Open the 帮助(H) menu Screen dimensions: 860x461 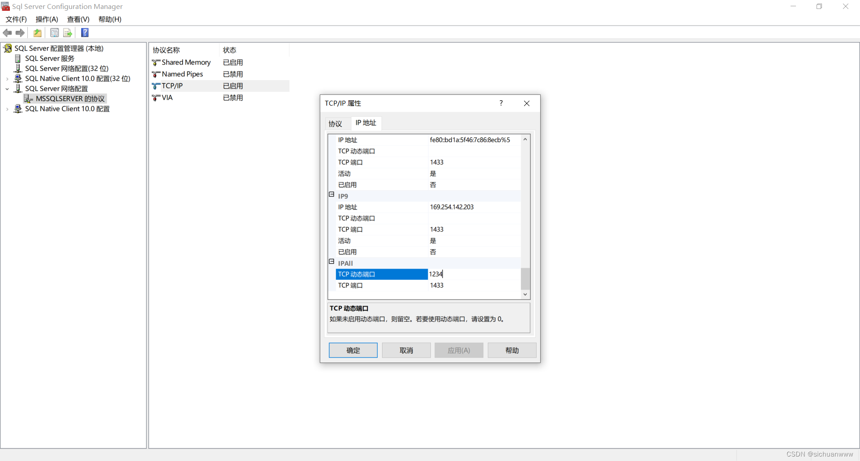[110, 19]
